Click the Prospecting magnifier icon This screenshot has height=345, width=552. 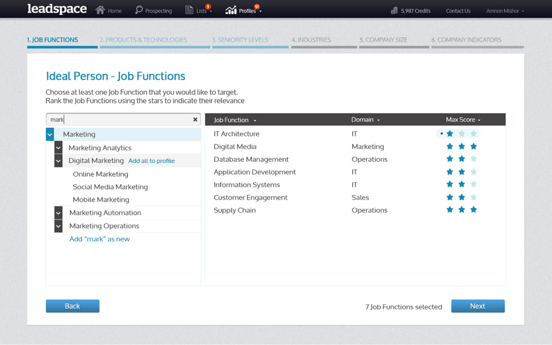tap(139, 10)
